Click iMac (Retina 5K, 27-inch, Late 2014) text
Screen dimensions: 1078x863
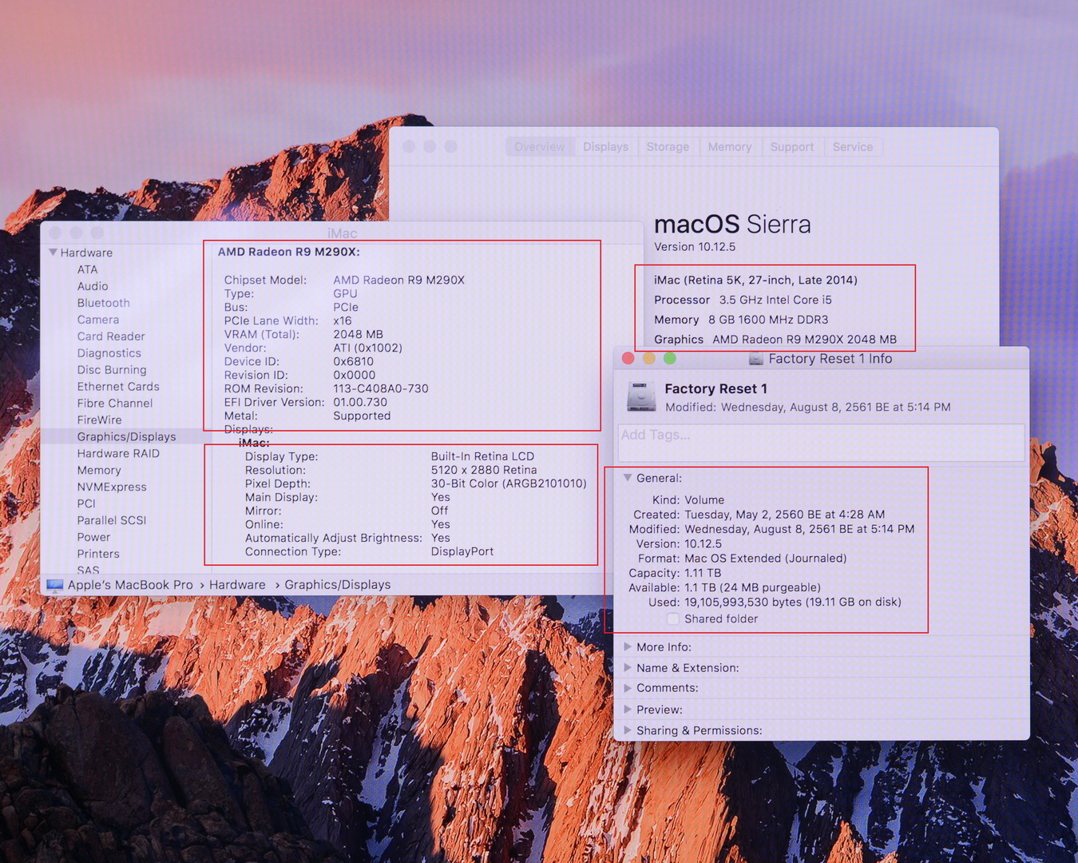[755, 280]
